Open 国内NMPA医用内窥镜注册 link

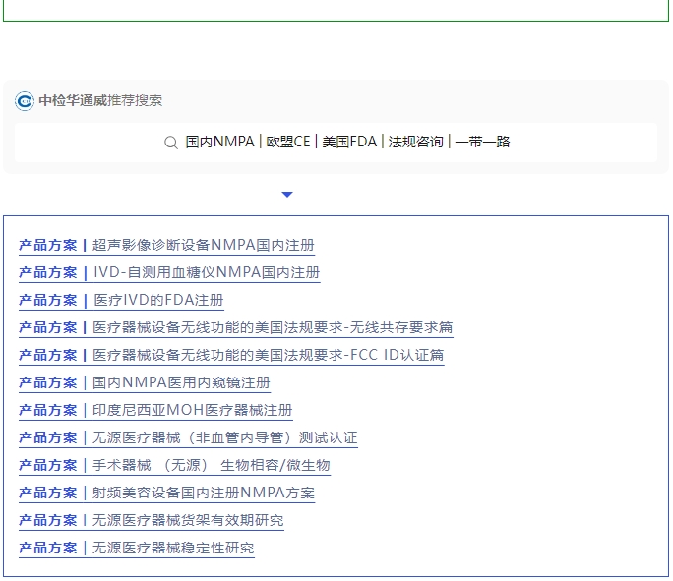pos(181,383)
